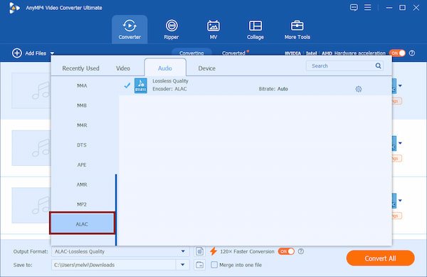Open the faster conversion help icon
This screenshot has height=277, width=427.
point(300,251)
